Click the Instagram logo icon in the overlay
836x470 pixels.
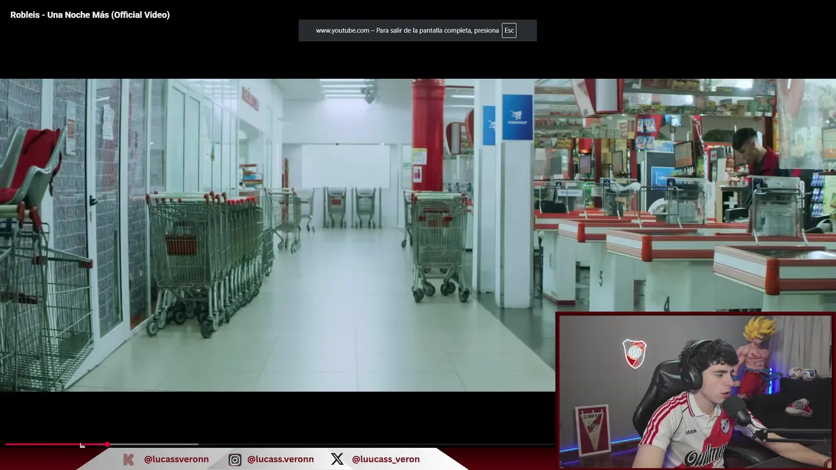(235, 460)
